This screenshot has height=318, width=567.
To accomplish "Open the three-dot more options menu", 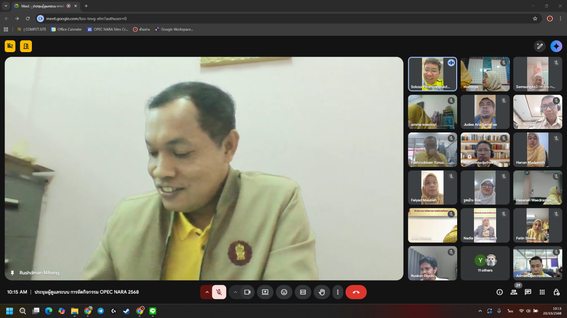I will (x=338, y=292).
